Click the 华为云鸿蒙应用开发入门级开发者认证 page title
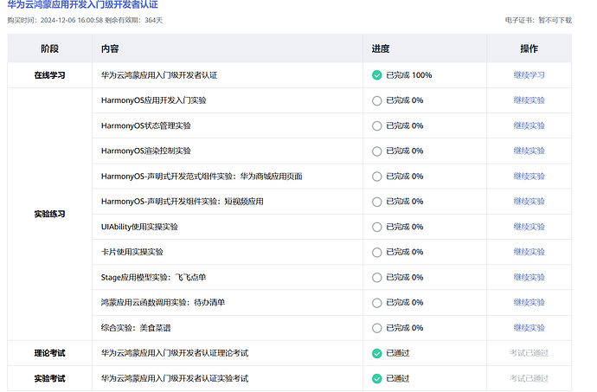 coord(82,4)
